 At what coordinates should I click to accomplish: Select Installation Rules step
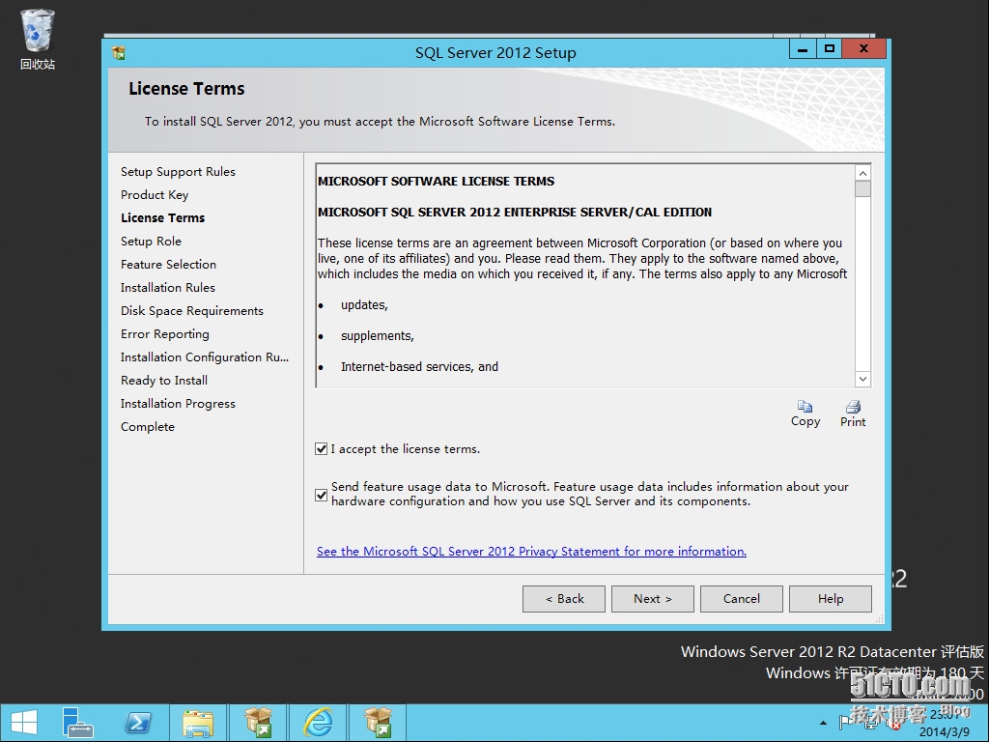[168, 288]
